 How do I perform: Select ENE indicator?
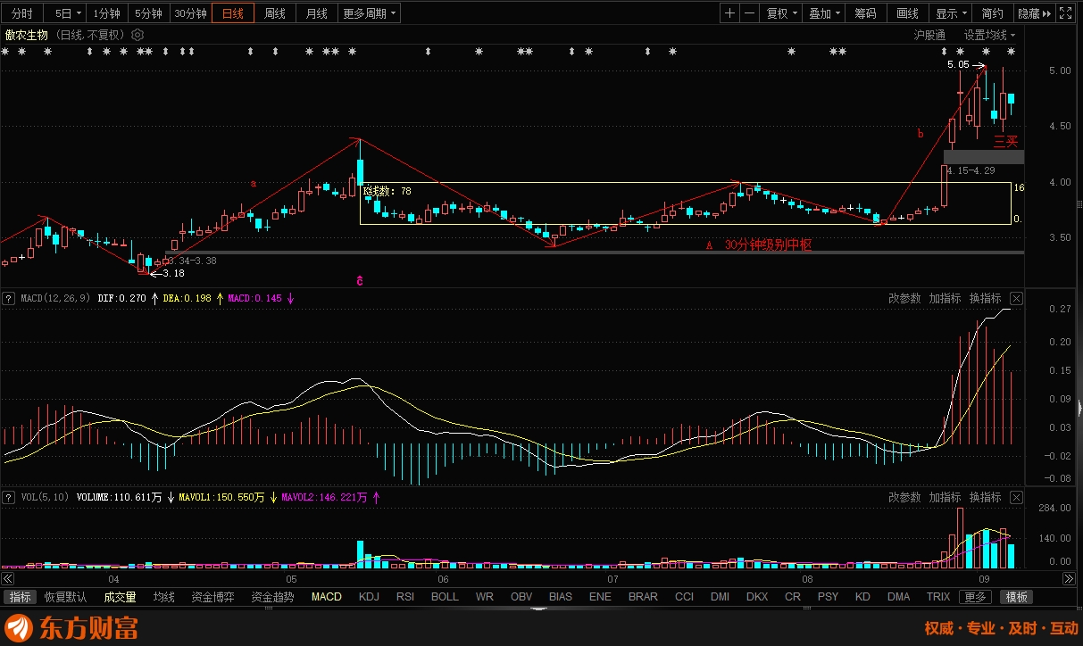(x=600, y=597)
